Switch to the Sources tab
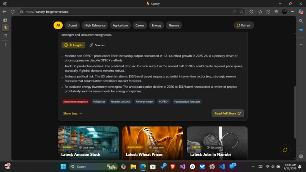This screenshot has height=172, width=306. (97, 45)
